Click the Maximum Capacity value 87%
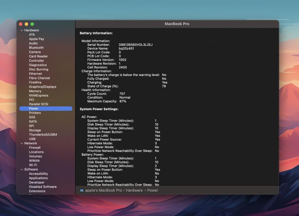 (123, 101)
